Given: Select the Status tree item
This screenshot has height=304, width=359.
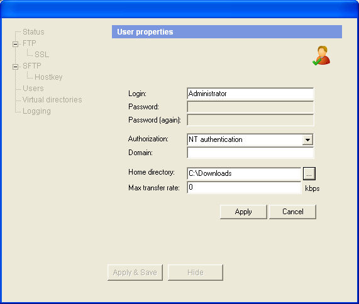Looking at the screenshot, I should click(x=33, y=32).
